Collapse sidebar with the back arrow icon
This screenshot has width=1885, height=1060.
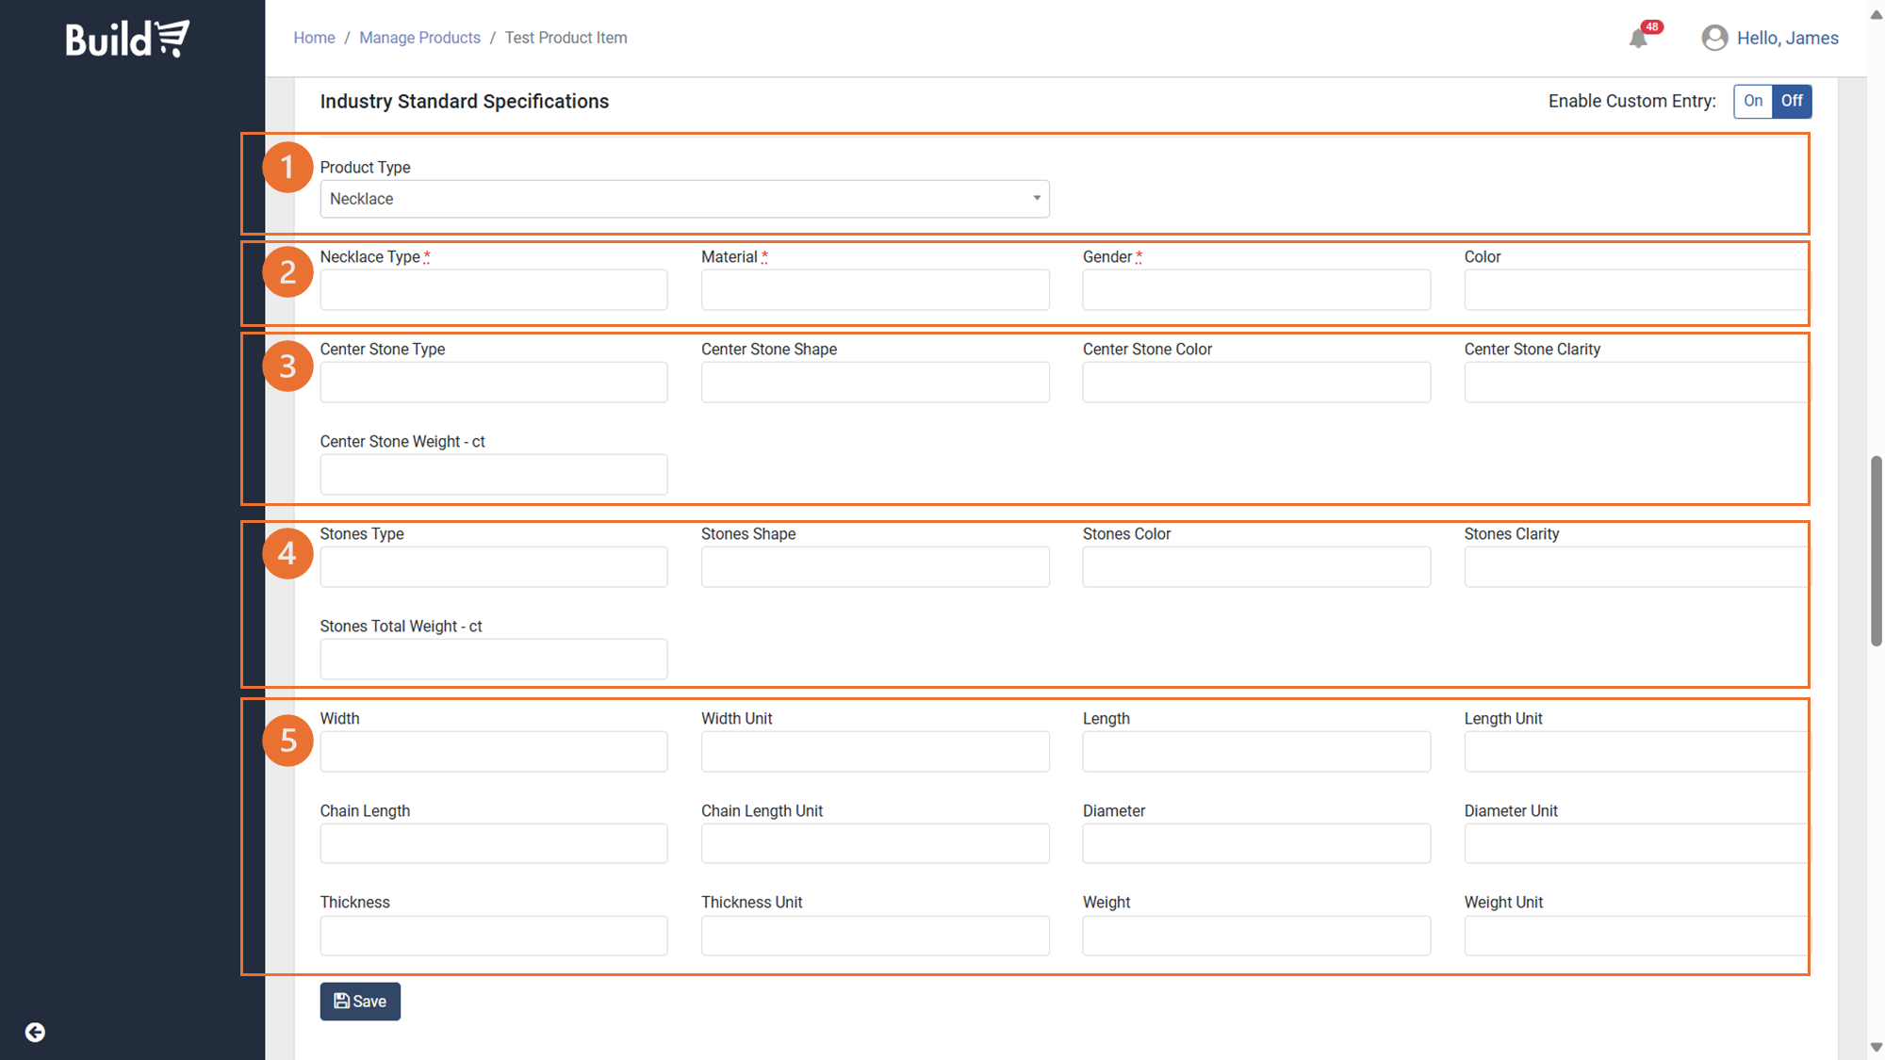point(35,1033)
